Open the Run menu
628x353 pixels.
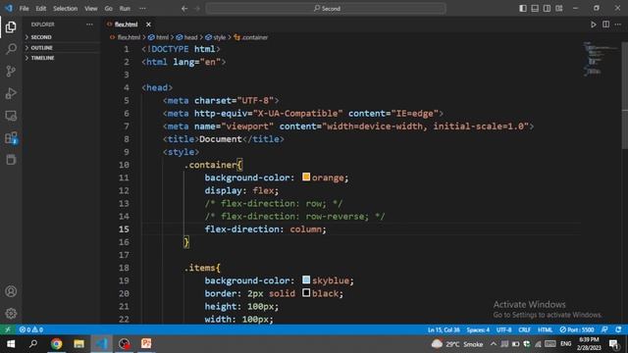click(125, 9)
